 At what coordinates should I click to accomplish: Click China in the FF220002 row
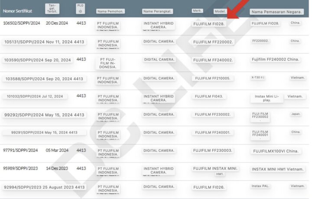(x=295, y=41)
